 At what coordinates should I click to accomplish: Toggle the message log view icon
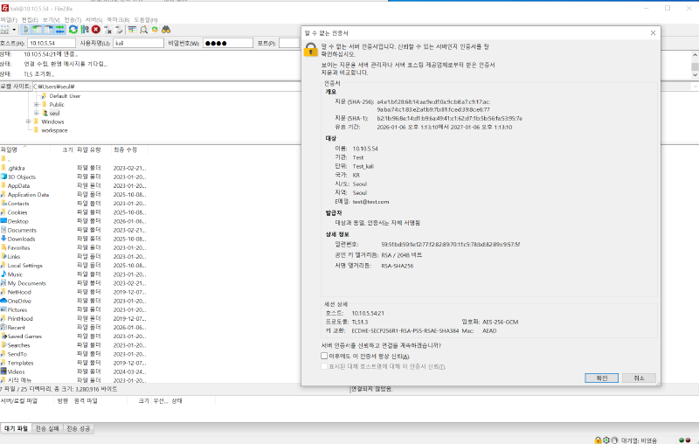tap(28, 29)
